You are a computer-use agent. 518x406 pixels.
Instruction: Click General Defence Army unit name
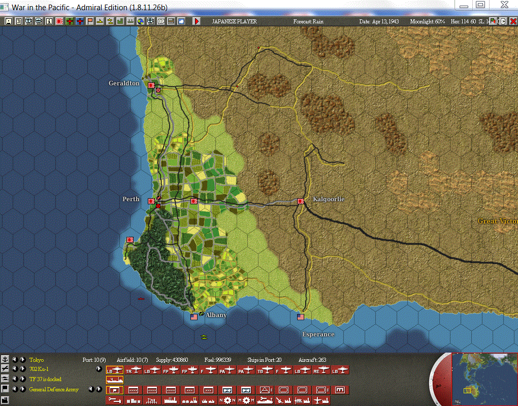tap(54, 389)
